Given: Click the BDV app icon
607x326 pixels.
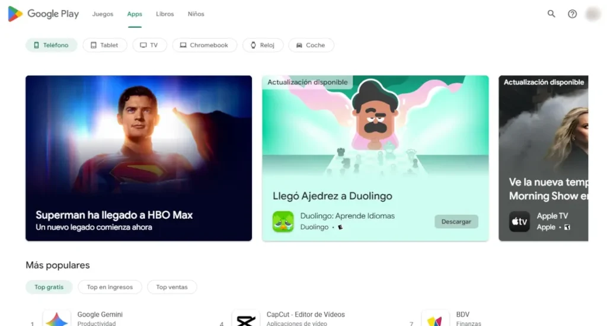Looking at the screenshot, I should coord(435,318).
